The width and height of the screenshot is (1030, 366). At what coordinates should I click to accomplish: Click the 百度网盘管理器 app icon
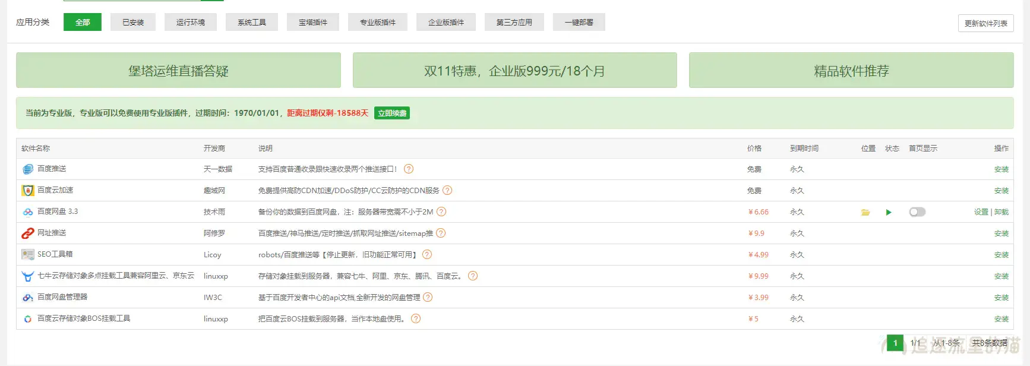click(28, 298)
